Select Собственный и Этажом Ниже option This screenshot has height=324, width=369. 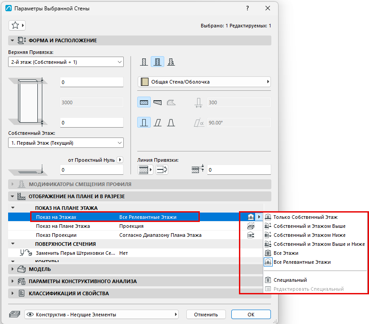pyautogui.click(x=315, y=235)
